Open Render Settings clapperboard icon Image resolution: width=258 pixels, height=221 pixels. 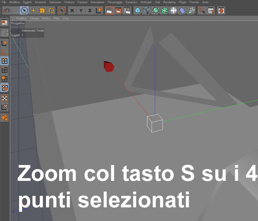127,11
